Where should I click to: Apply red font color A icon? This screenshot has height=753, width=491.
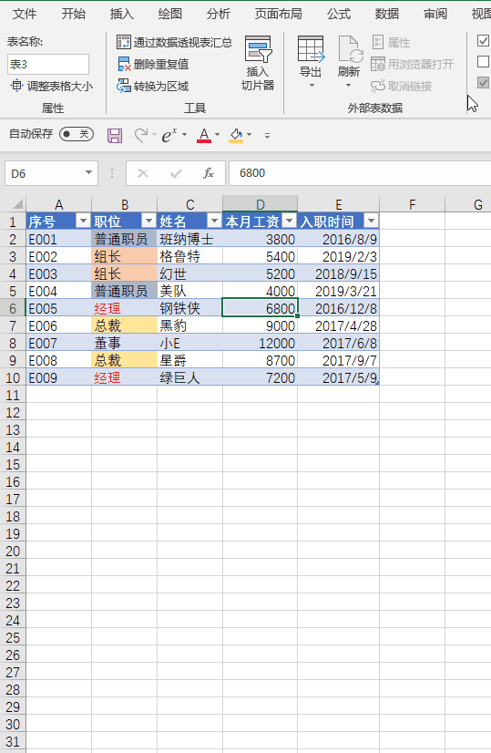click(x=204, y=135)
